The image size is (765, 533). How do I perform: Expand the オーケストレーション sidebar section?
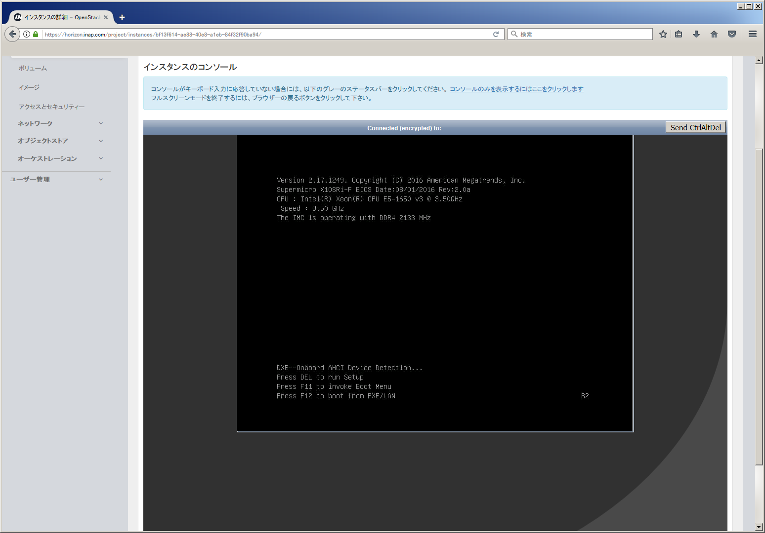(60, 158)
